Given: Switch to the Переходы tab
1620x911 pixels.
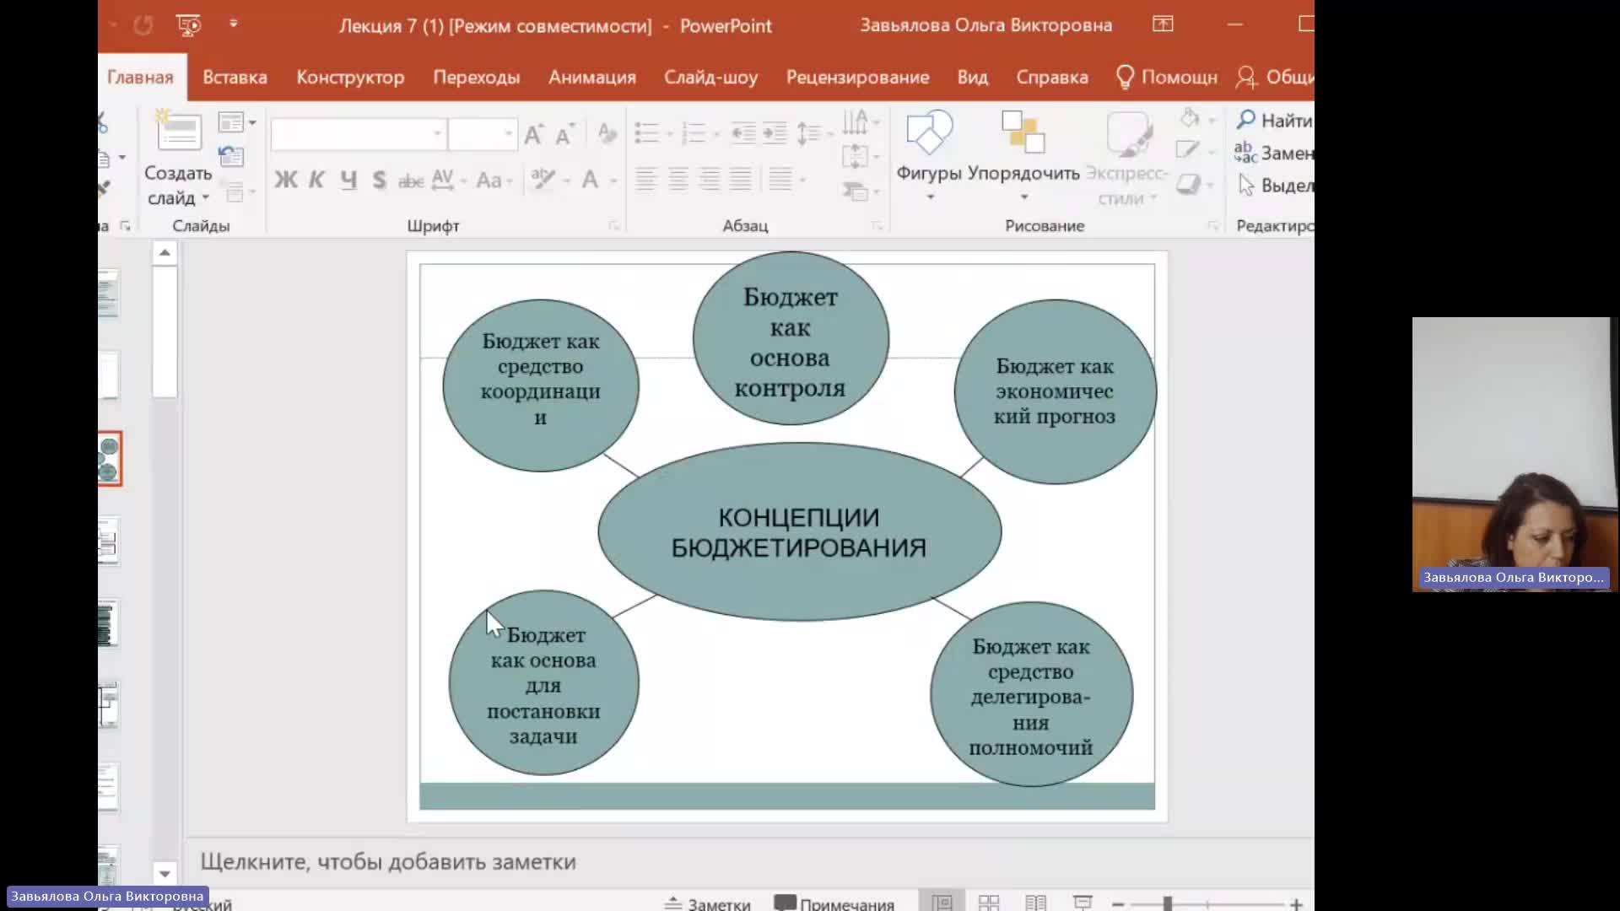Looking at the screenshot, I should (477, 77).
